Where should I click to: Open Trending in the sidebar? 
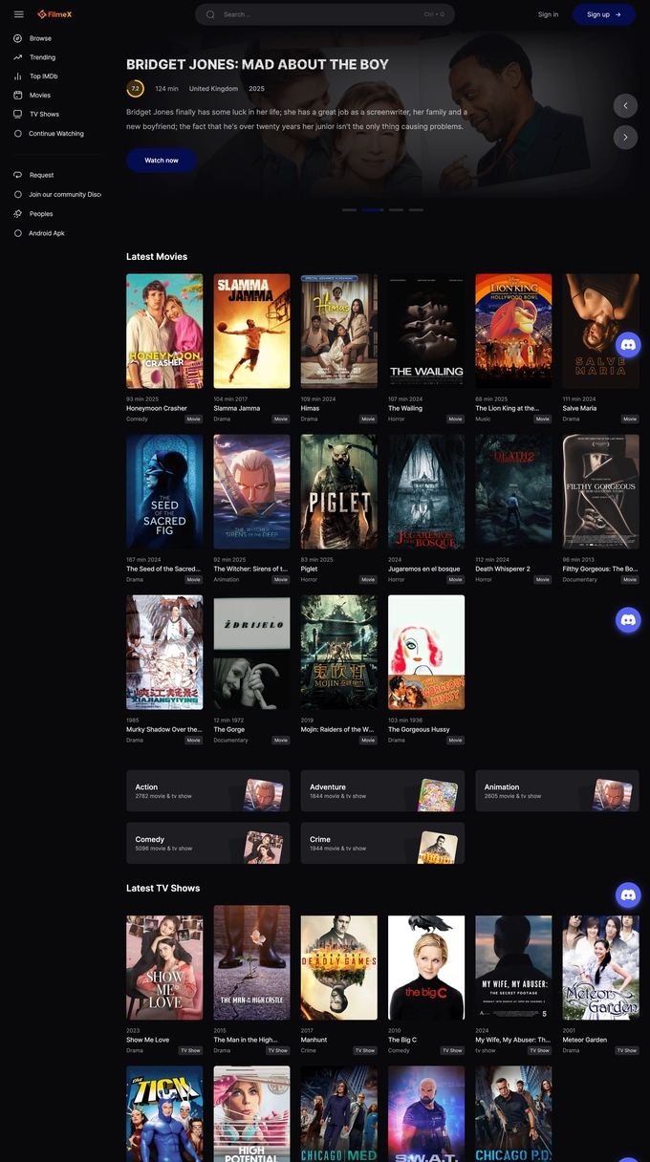[x=42, y=57]
